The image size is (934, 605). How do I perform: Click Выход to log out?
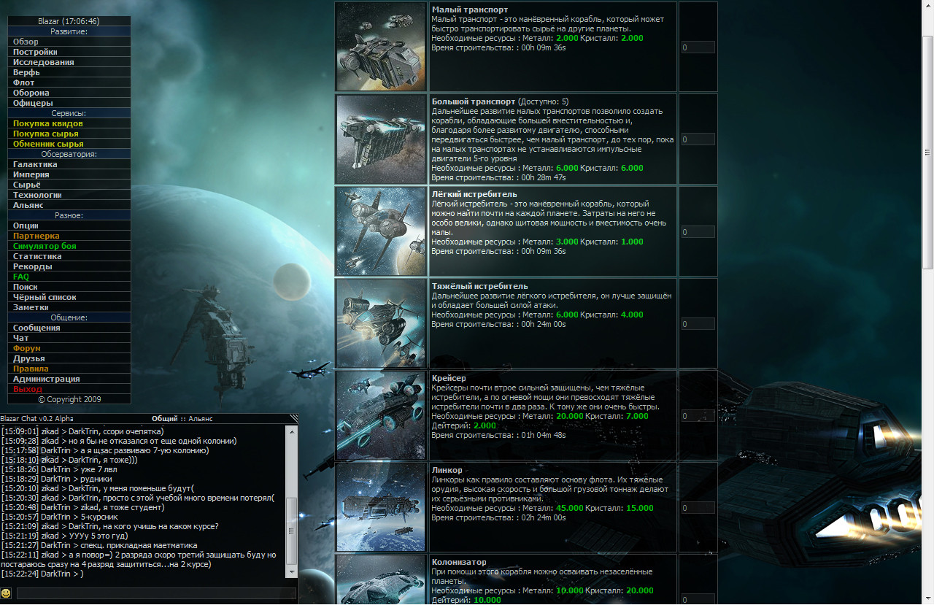(x=28, y=389)
